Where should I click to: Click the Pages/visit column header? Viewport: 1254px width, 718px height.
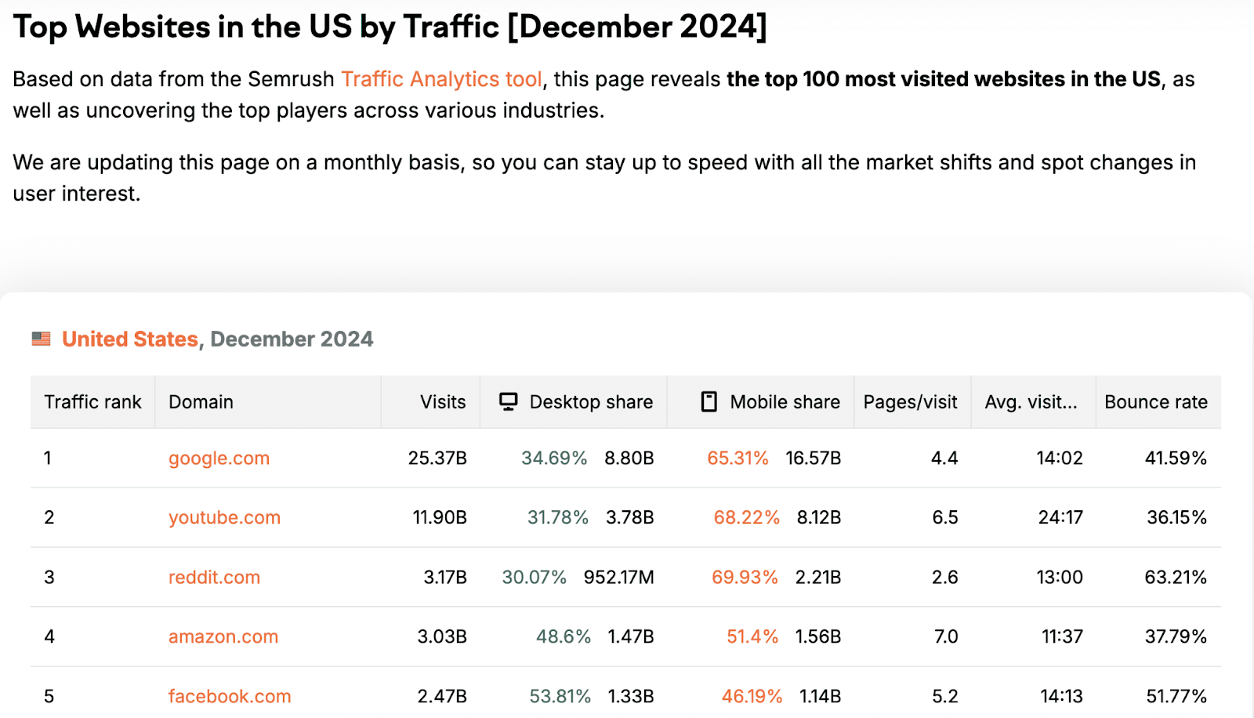pyautogui.click(x=910, y=402)
